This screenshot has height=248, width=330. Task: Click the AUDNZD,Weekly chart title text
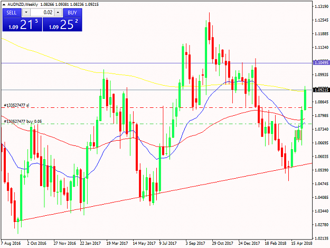coord(23,4)
